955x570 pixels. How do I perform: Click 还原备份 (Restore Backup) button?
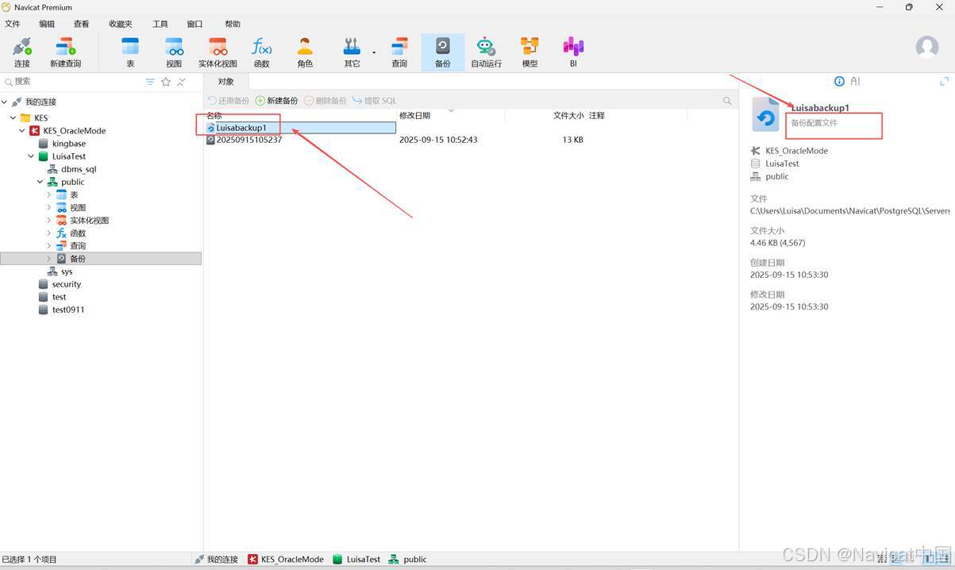229,101
